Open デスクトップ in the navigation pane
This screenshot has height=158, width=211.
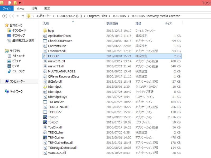click(18, 36)
